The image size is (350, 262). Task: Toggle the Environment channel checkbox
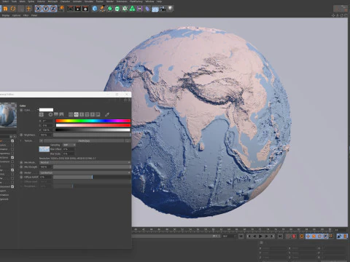(x=12, y=162)
